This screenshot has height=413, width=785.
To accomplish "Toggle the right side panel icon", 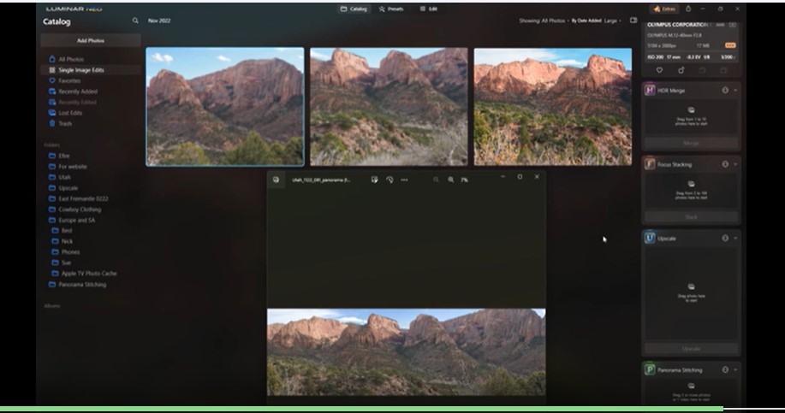I will (x=633, y=21).
